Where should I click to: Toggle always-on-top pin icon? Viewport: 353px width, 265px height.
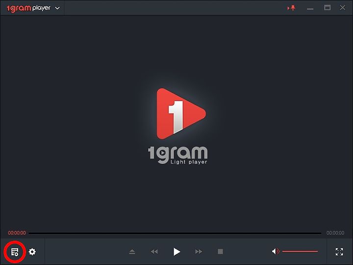coord(291,8)
